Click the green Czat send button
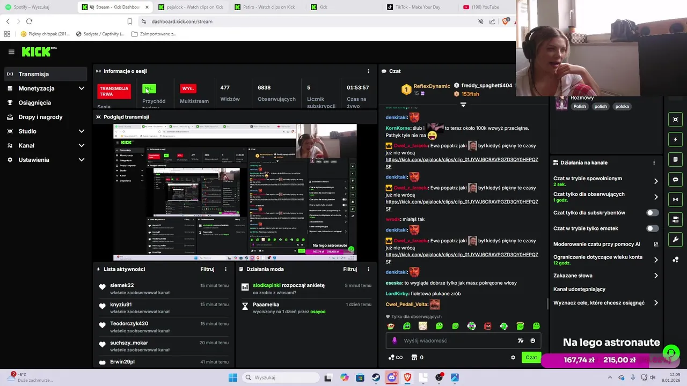 pyautogui.click(x=531, y=358)
